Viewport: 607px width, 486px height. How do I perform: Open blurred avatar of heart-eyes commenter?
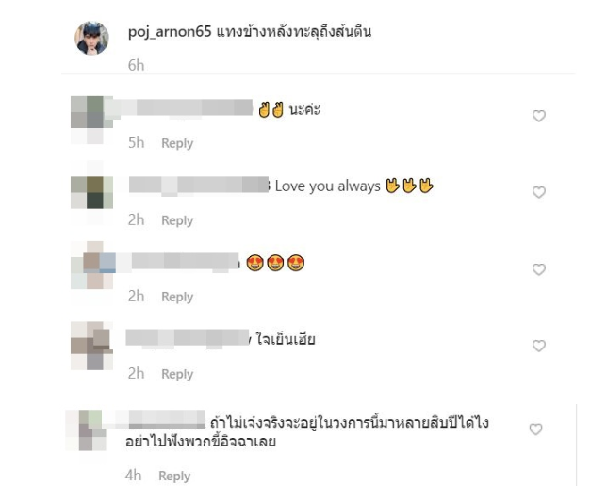(x=93, y=266)
